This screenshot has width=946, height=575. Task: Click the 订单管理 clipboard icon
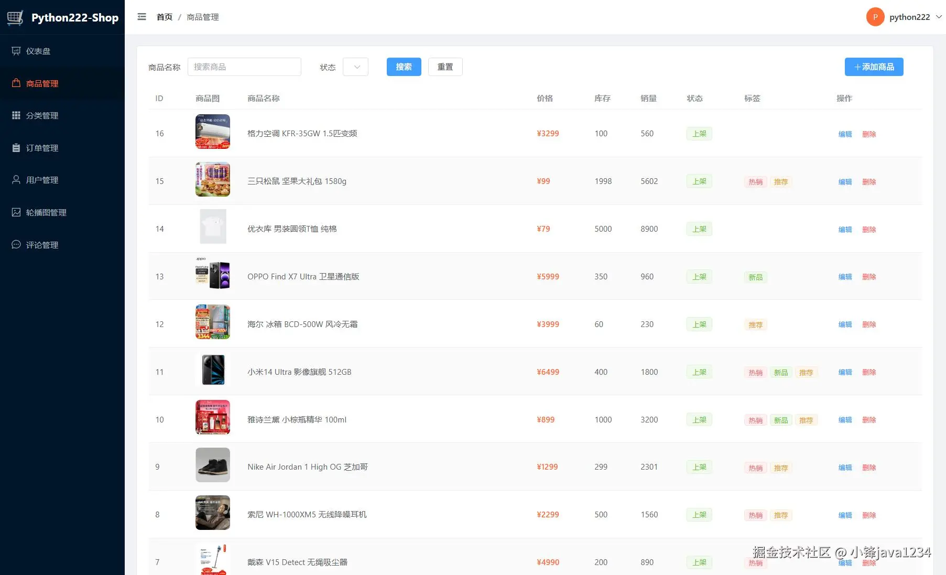(x=16, y=148)
